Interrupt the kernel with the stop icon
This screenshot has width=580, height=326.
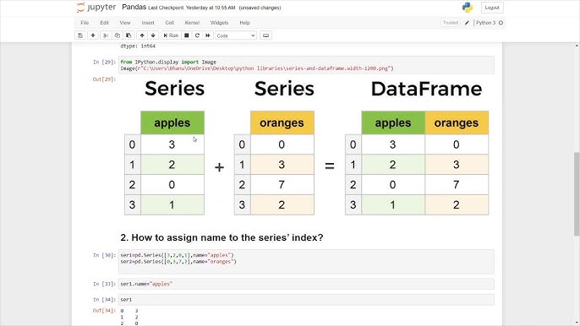click(x=187, y=35)
